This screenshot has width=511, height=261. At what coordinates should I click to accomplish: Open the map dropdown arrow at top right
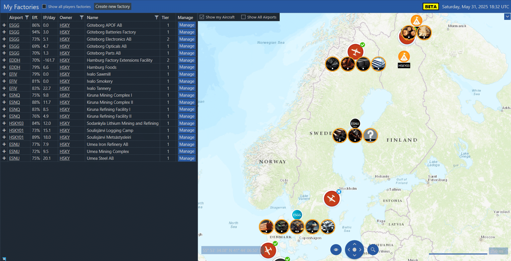pos(507,16)
